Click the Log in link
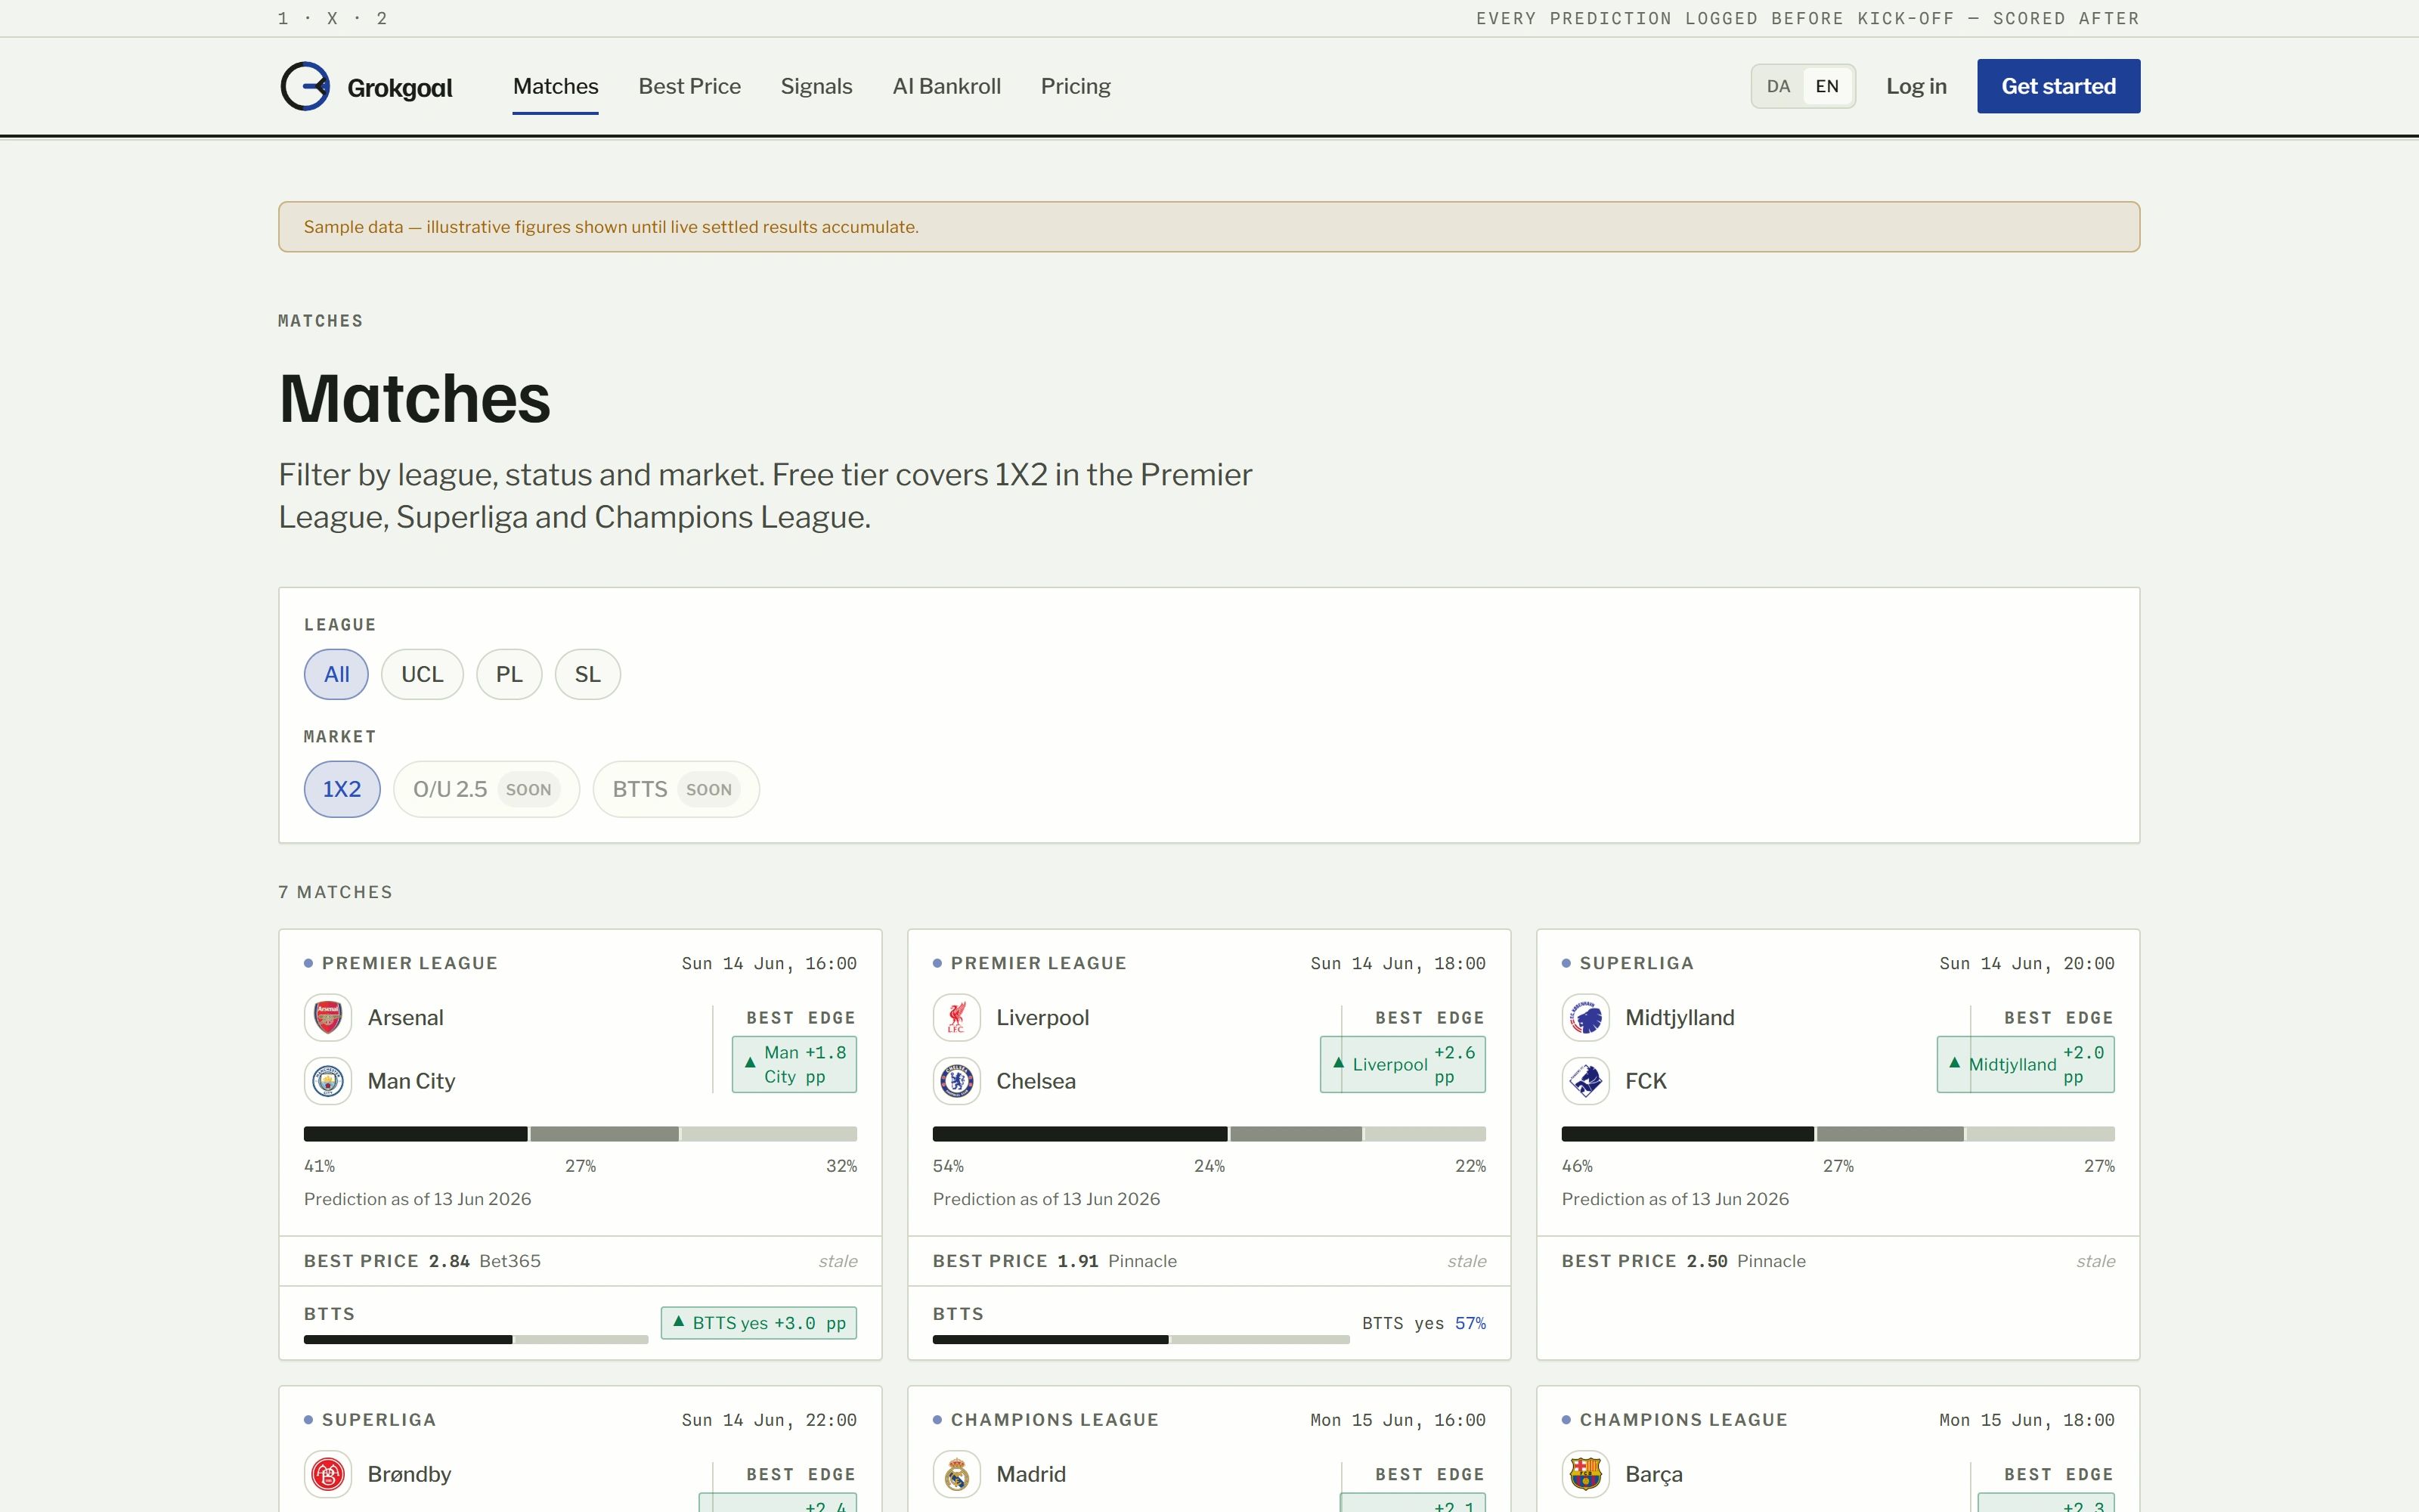The image size is (2419, 1512). tap(1916, 86)
